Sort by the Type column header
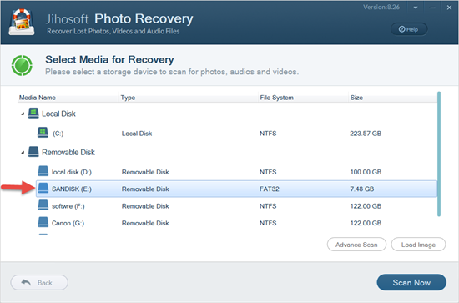Screen dimensions: 459x303 point(128,98)
